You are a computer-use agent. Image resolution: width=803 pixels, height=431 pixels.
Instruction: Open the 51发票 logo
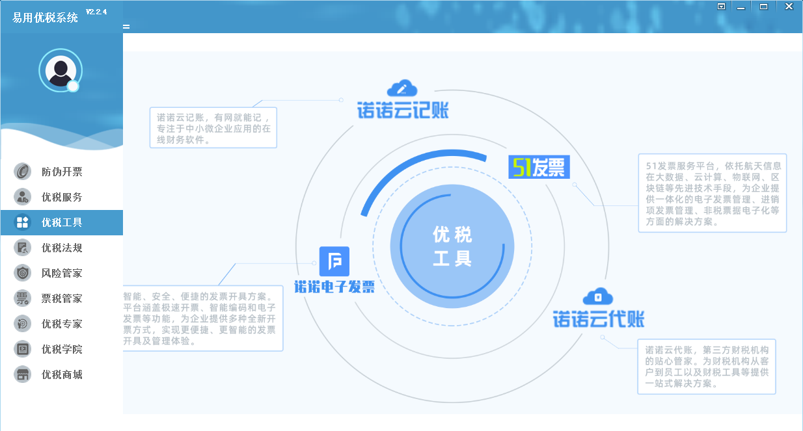click(539, 167)
